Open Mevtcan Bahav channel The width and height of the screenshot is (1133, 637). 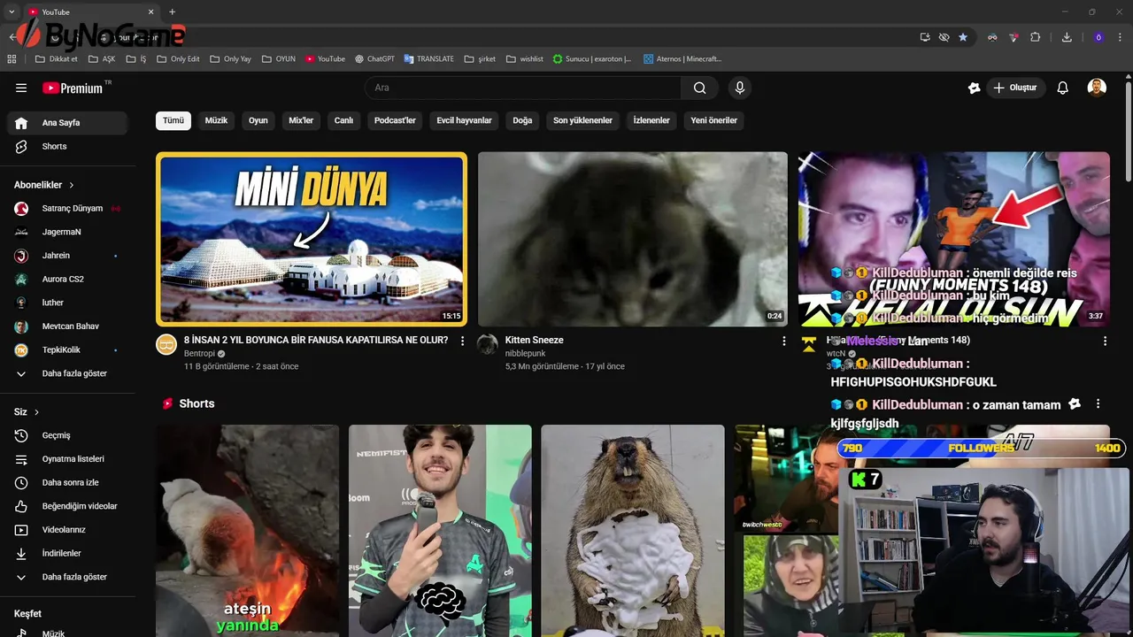pos(67,326)
